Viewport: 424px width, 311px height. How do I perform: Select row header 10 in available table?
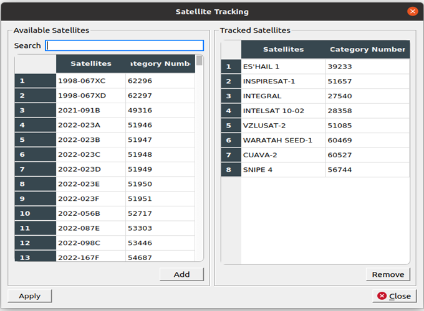[35, 213]
